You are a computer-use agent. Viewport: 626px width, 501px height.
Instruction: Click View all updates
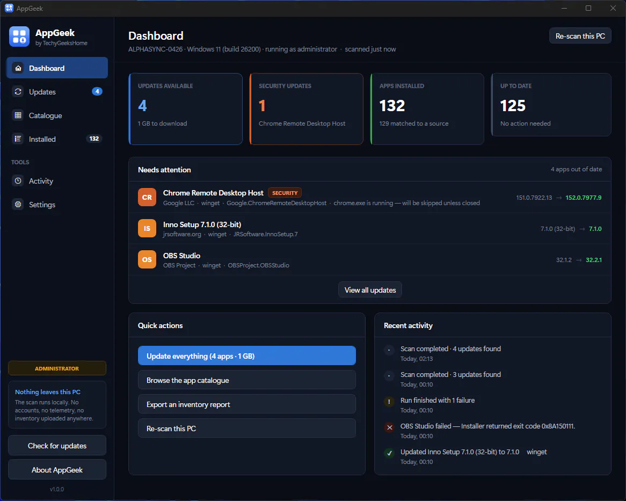(370, 290)
